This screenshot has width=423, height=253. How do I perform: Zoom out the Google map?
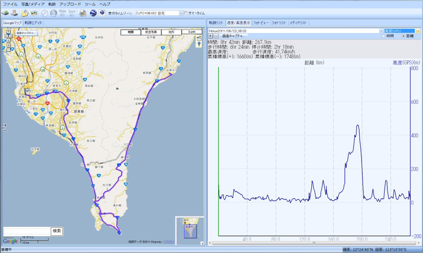(8, 50)
